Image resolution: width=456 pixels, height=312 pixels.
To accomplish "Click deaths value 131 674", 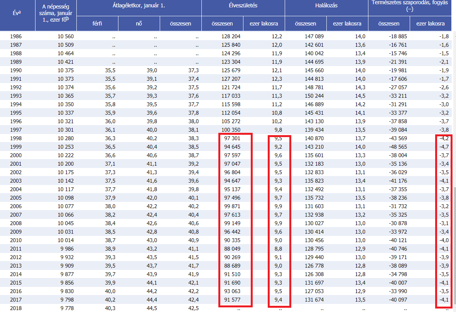I will tap(314, 300).
